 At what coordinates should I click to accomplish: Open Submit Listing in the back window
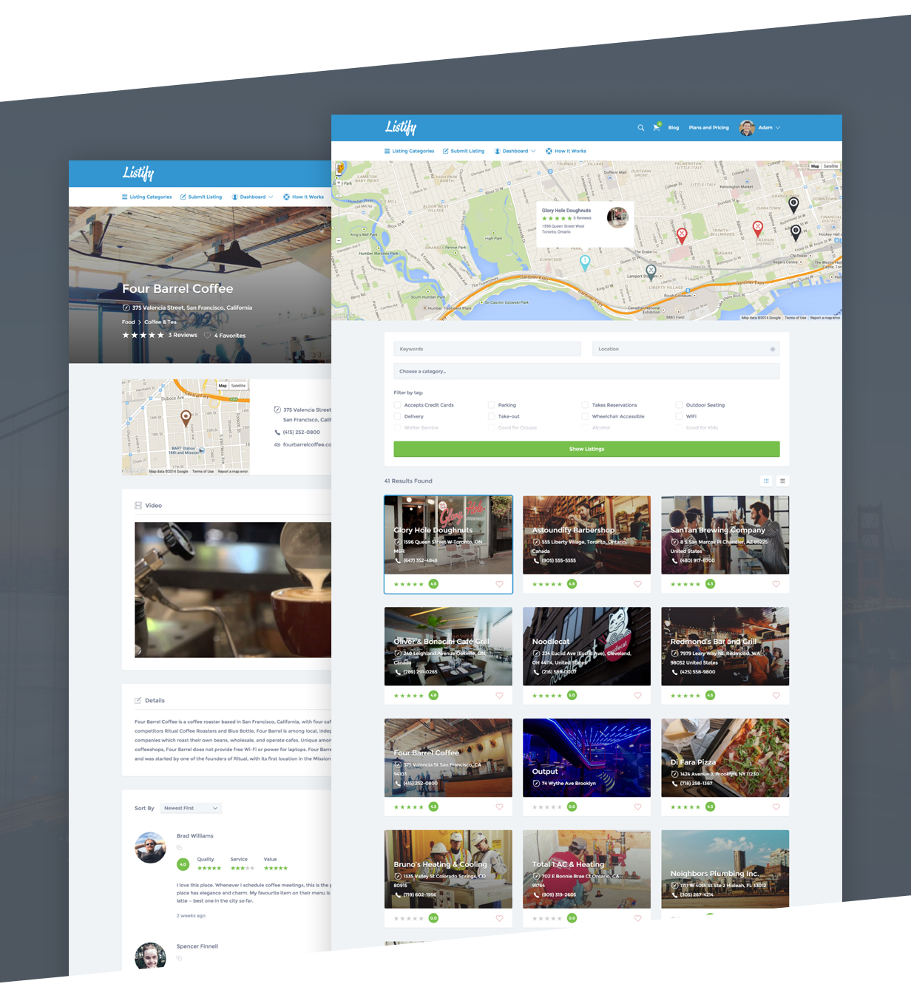pyautogui.click(x=201, y=197)
